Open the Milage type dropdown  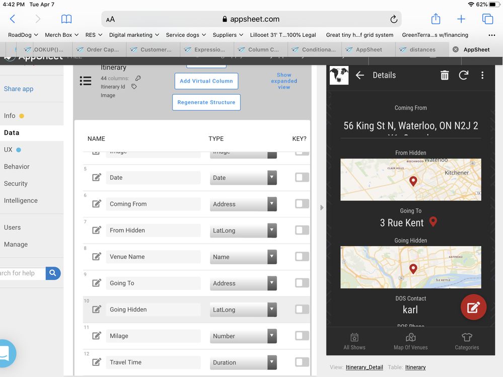coord(243,336)
